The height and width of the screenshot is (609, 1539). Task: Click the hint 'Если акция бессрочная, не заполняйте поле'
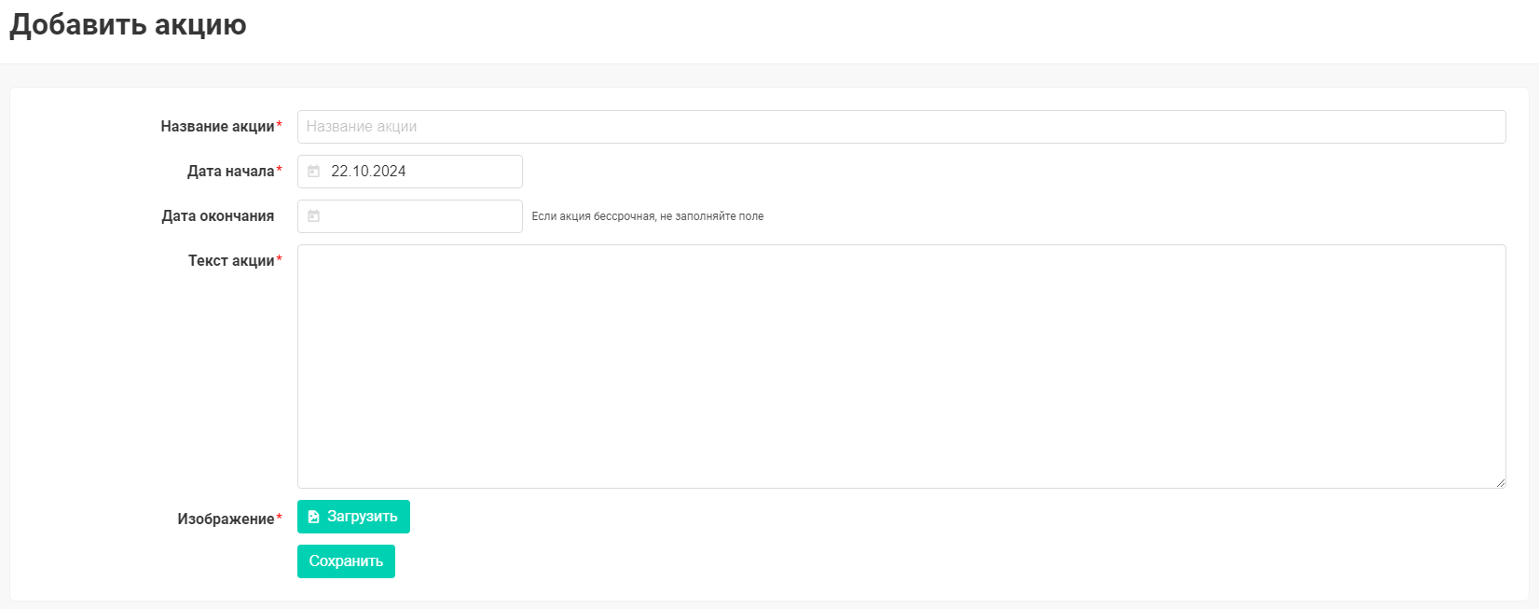point(647,216)
